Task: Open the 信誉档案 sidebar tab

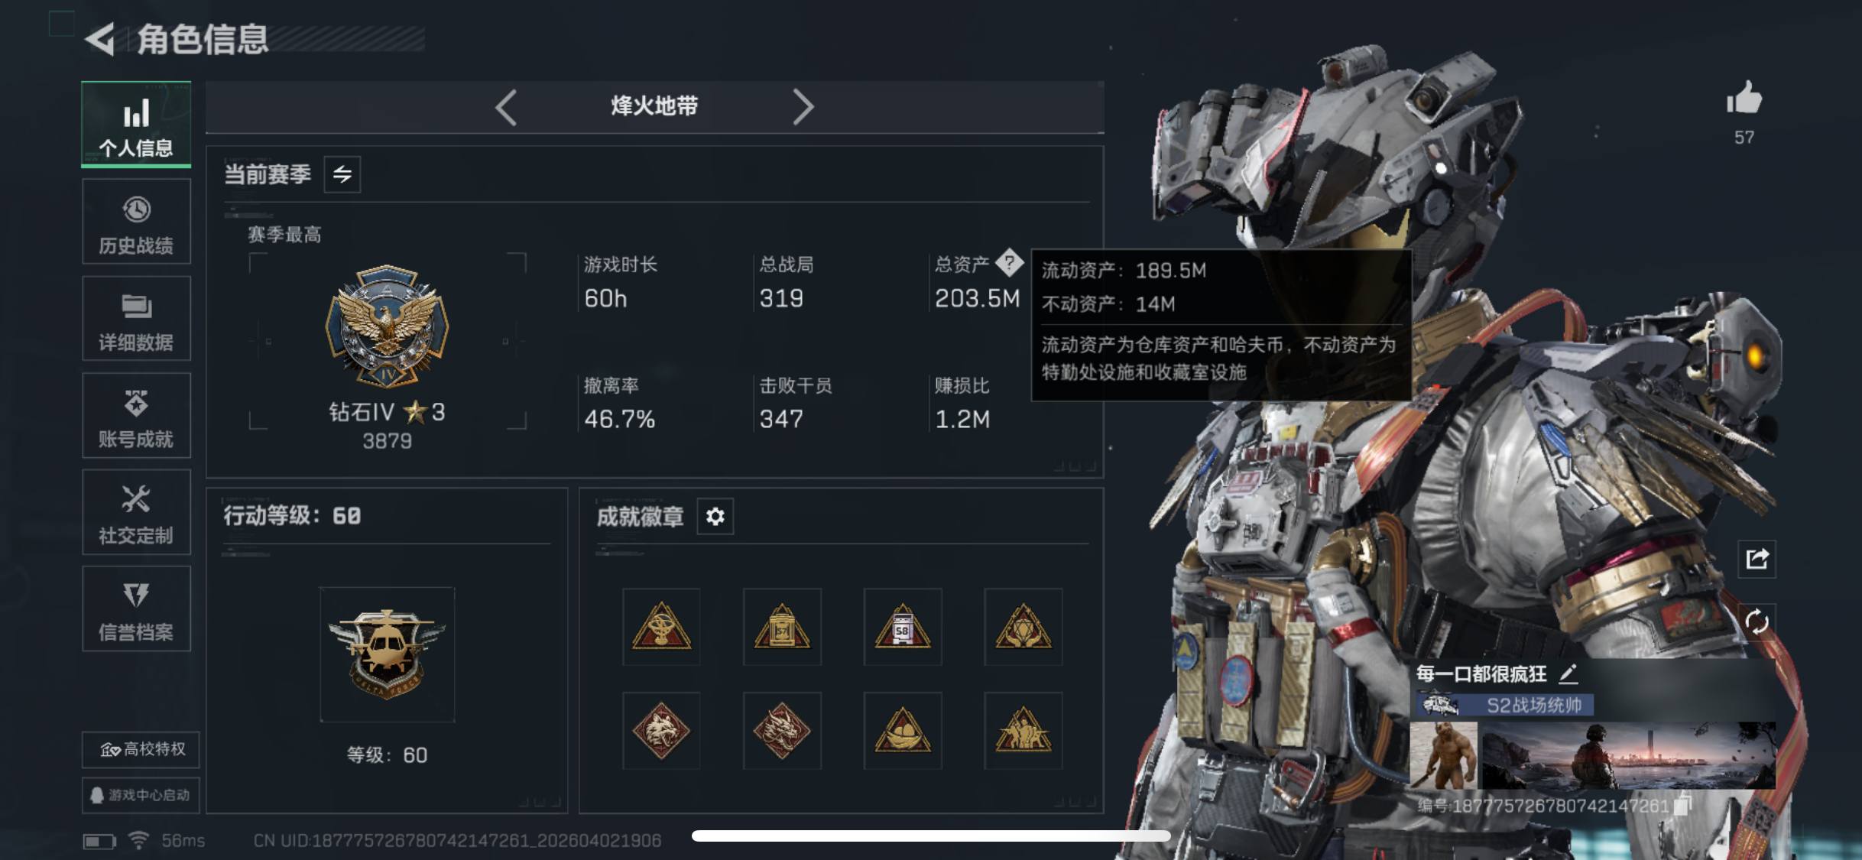Action: (136, 608)
